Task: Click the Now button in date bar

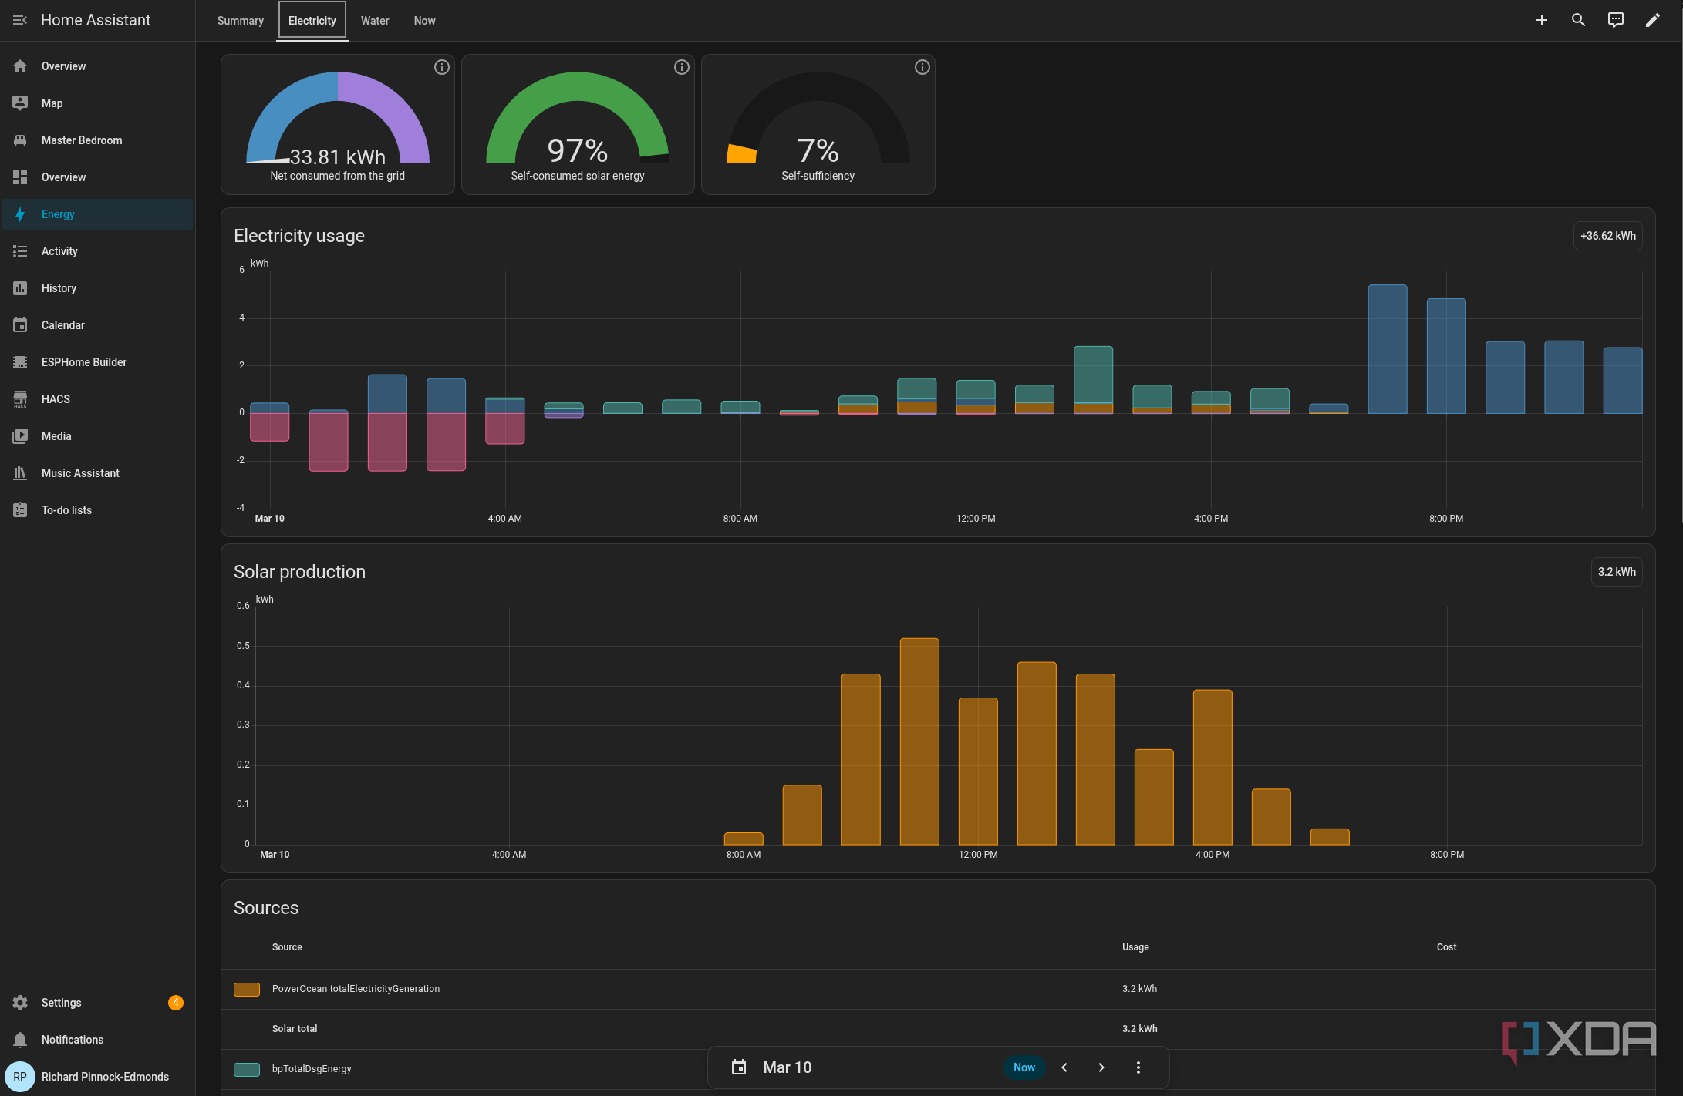Action: tap(1024, 1067)
